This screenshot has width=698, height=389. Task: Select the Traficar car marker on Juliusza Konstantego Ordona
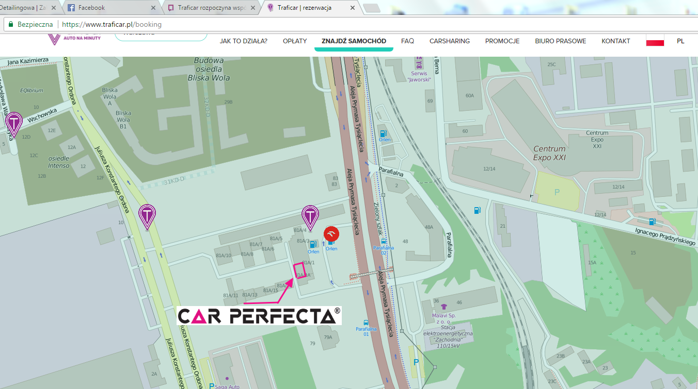click(147, 216)
